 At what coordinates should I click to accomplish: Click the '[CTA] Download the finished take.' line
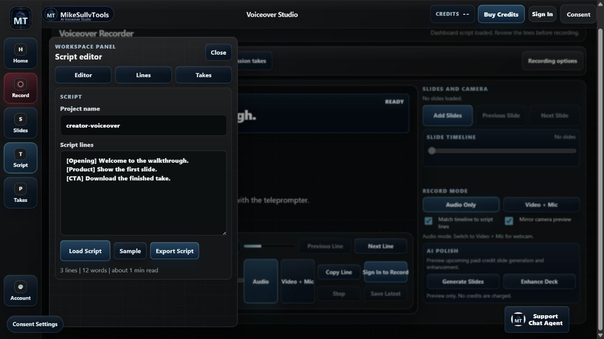pyautogui.click(x=118, y=179)
